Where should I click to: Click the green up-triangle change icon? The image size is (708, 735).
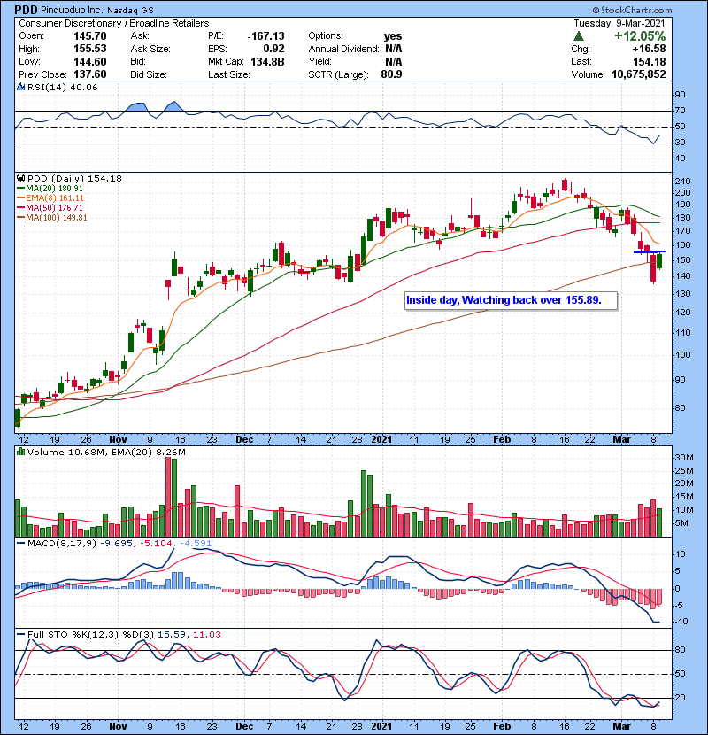click(579, 36)
